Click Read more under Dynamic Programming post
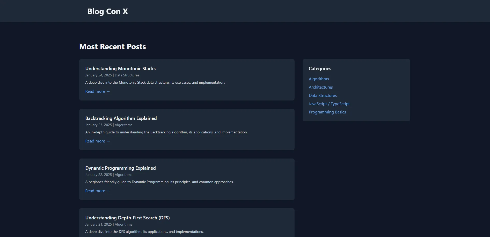 coord(98,191)
